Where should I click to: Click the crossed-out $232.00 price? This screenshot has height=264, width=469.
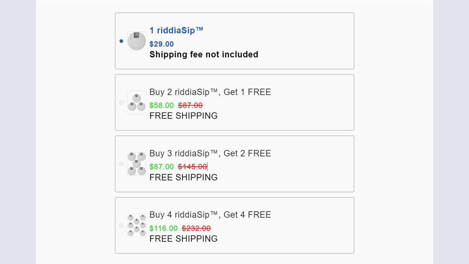(196, 228)
